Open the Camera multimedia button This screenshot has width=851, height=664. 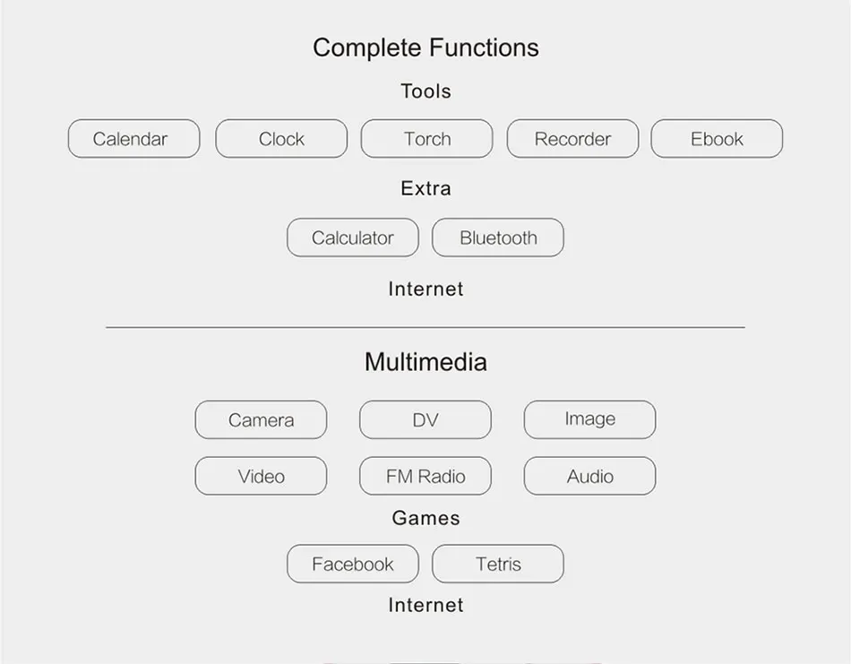point(261,419)
